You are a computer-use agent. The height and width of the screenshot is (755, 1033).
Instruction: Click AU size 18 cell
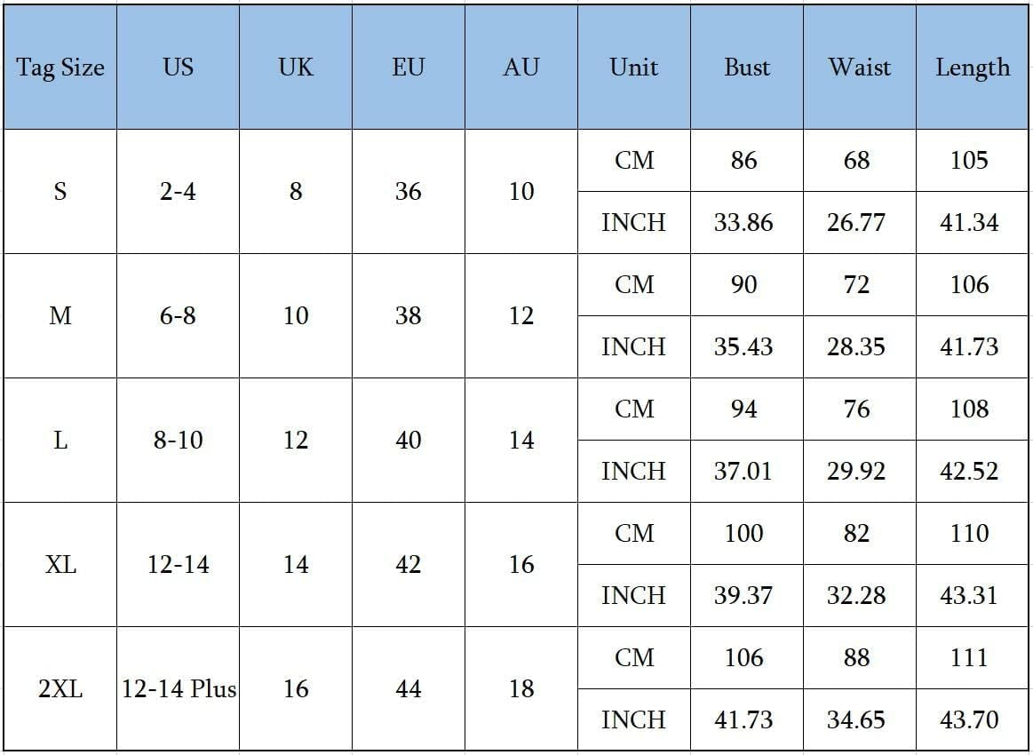[521, 688]
